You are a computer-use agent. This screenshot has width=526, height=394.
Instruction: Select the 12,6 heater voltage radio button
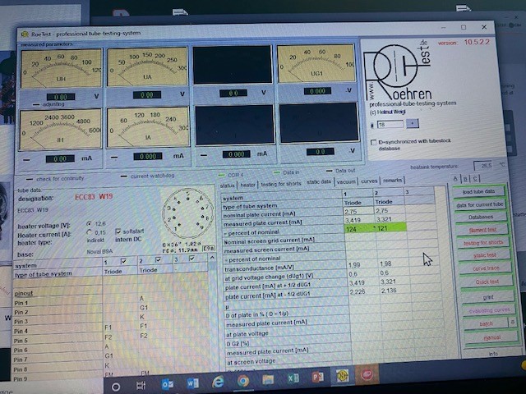pos(89,223)
